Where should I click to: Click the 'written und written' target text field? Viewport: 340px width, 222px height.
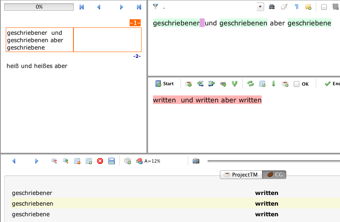pos(207,100)
